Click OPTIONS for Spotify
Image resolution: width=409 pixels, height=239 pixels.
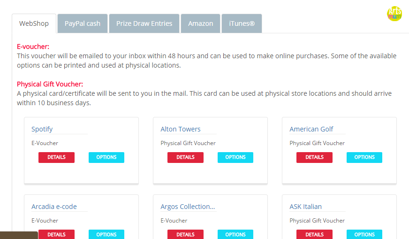[106, 157]
